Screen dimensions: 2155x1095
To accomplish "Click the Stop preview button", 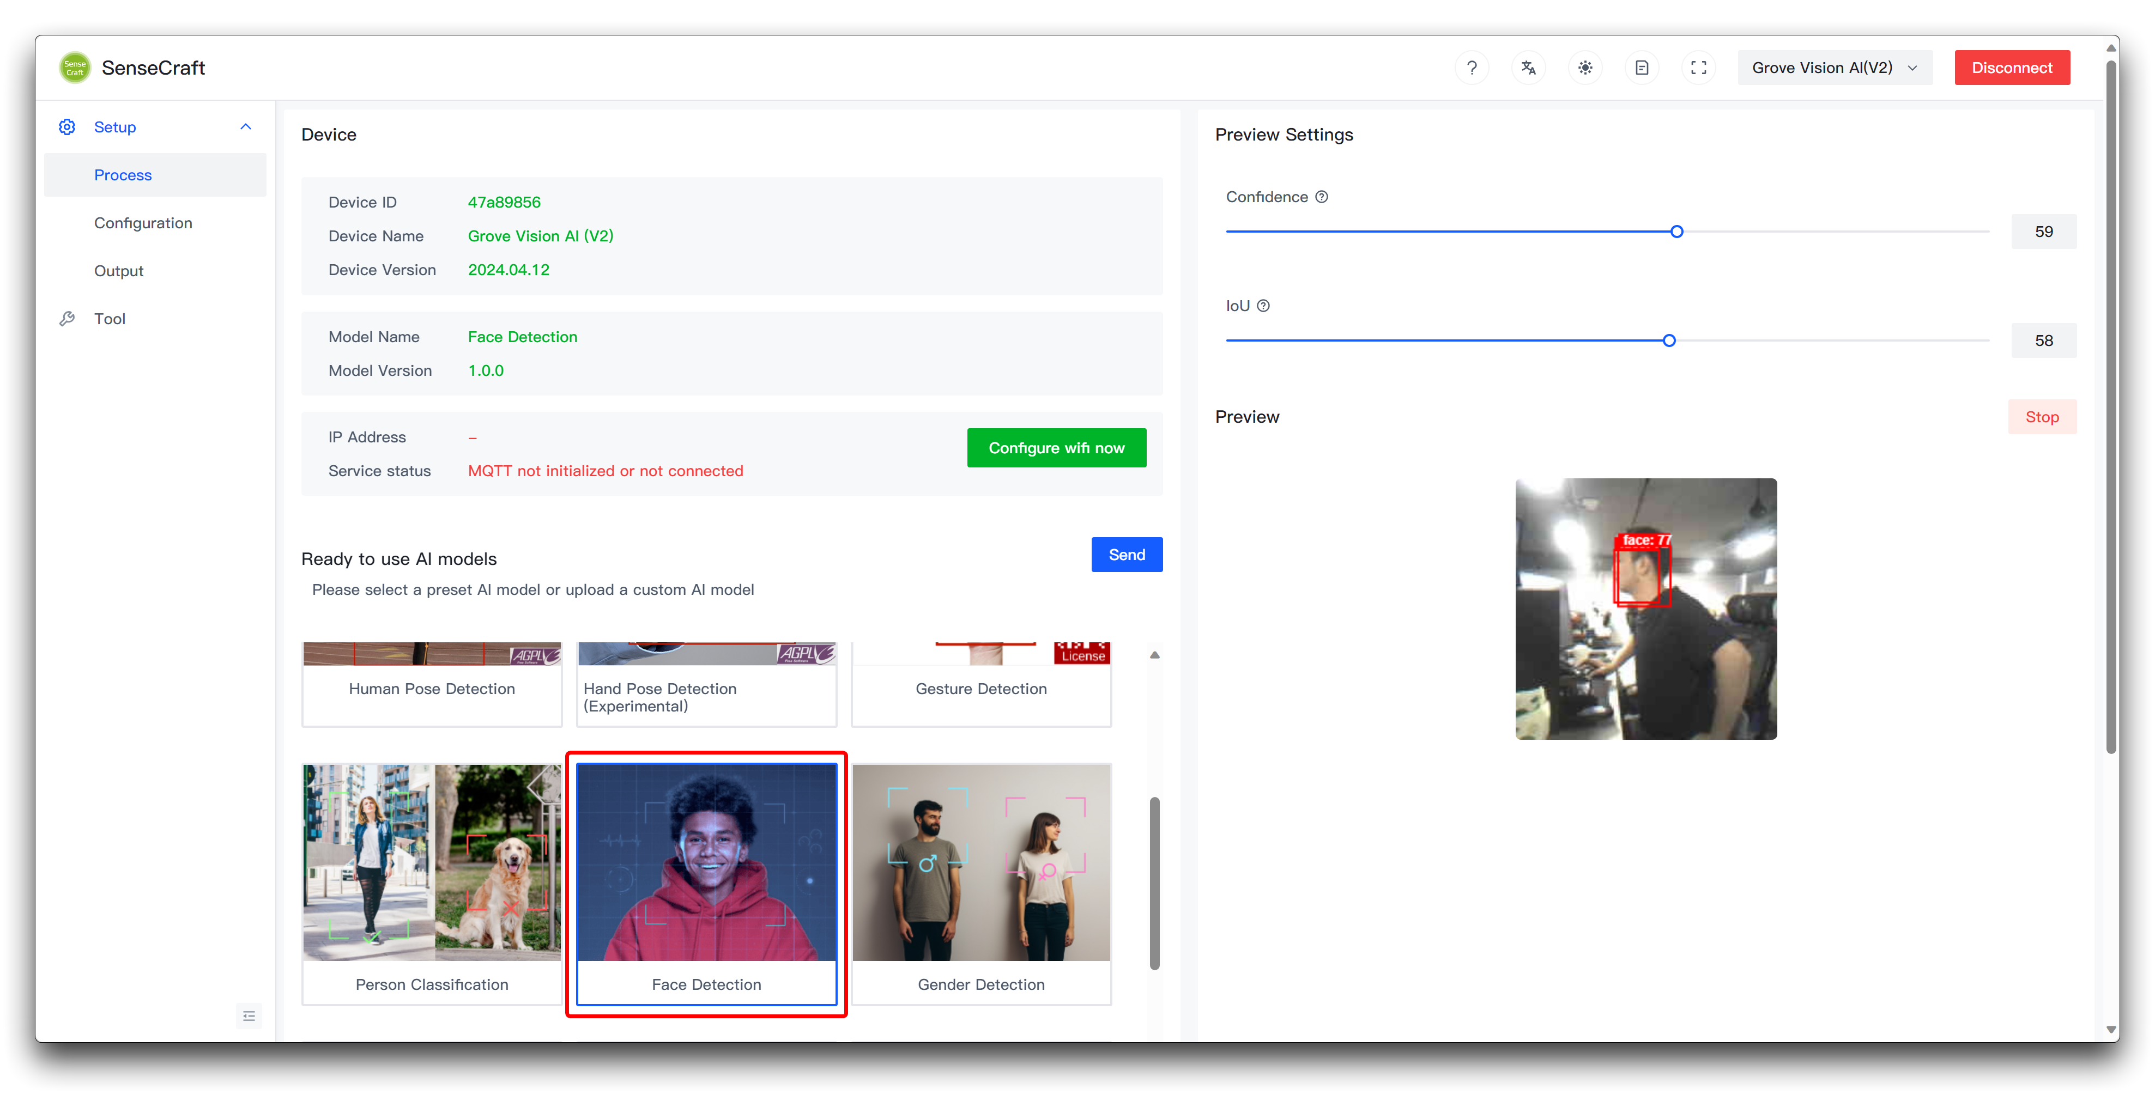I will point(2042,417).
